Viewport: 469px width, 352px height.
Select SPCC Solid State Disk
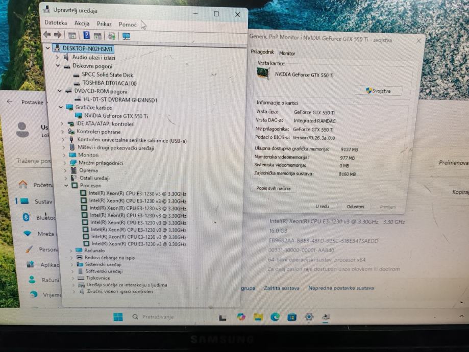pos(107,75)
